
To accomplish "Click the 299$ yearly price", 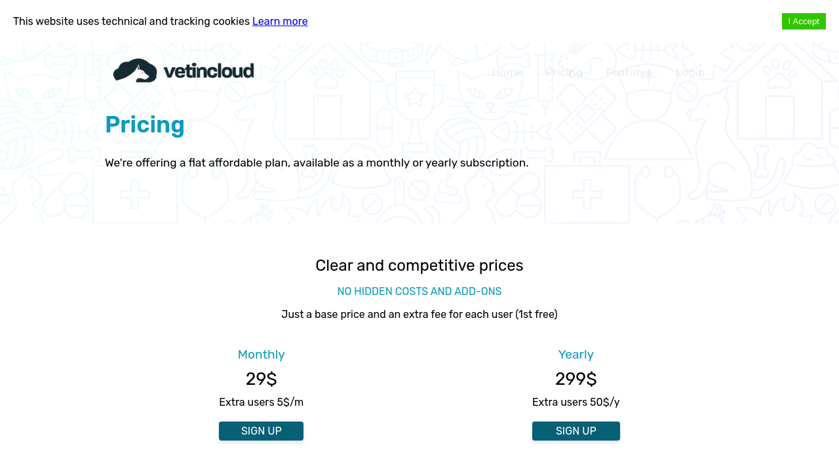I will click(x=576, y=379).
